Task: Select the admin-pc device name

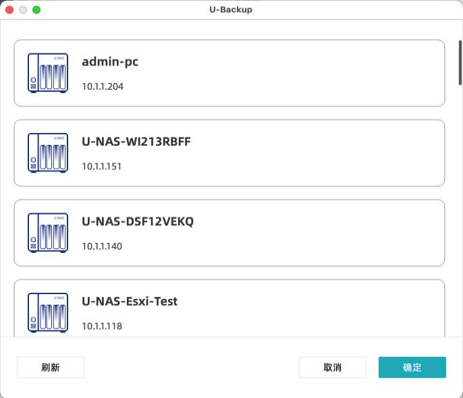Action: tap(110, 62)
